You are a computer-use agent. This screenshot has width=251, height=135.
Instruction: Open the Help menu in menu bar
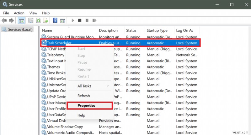click(x=46, y=13)
